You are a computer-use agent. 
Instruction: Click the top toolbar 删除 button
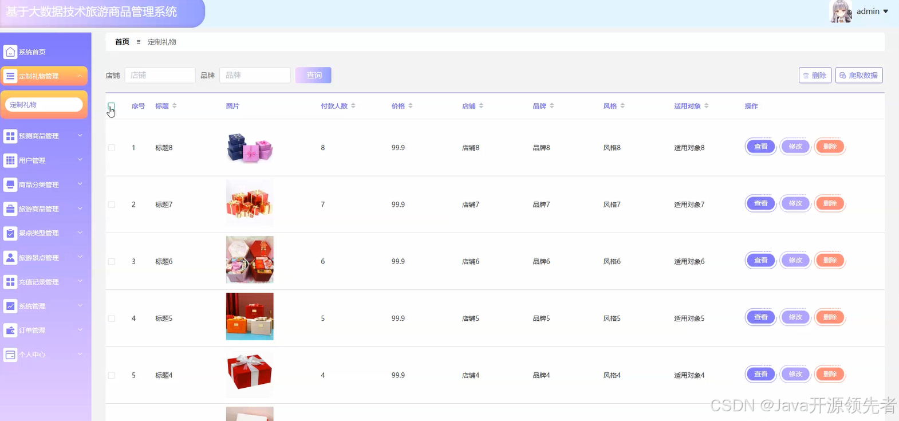pos(815,75)
